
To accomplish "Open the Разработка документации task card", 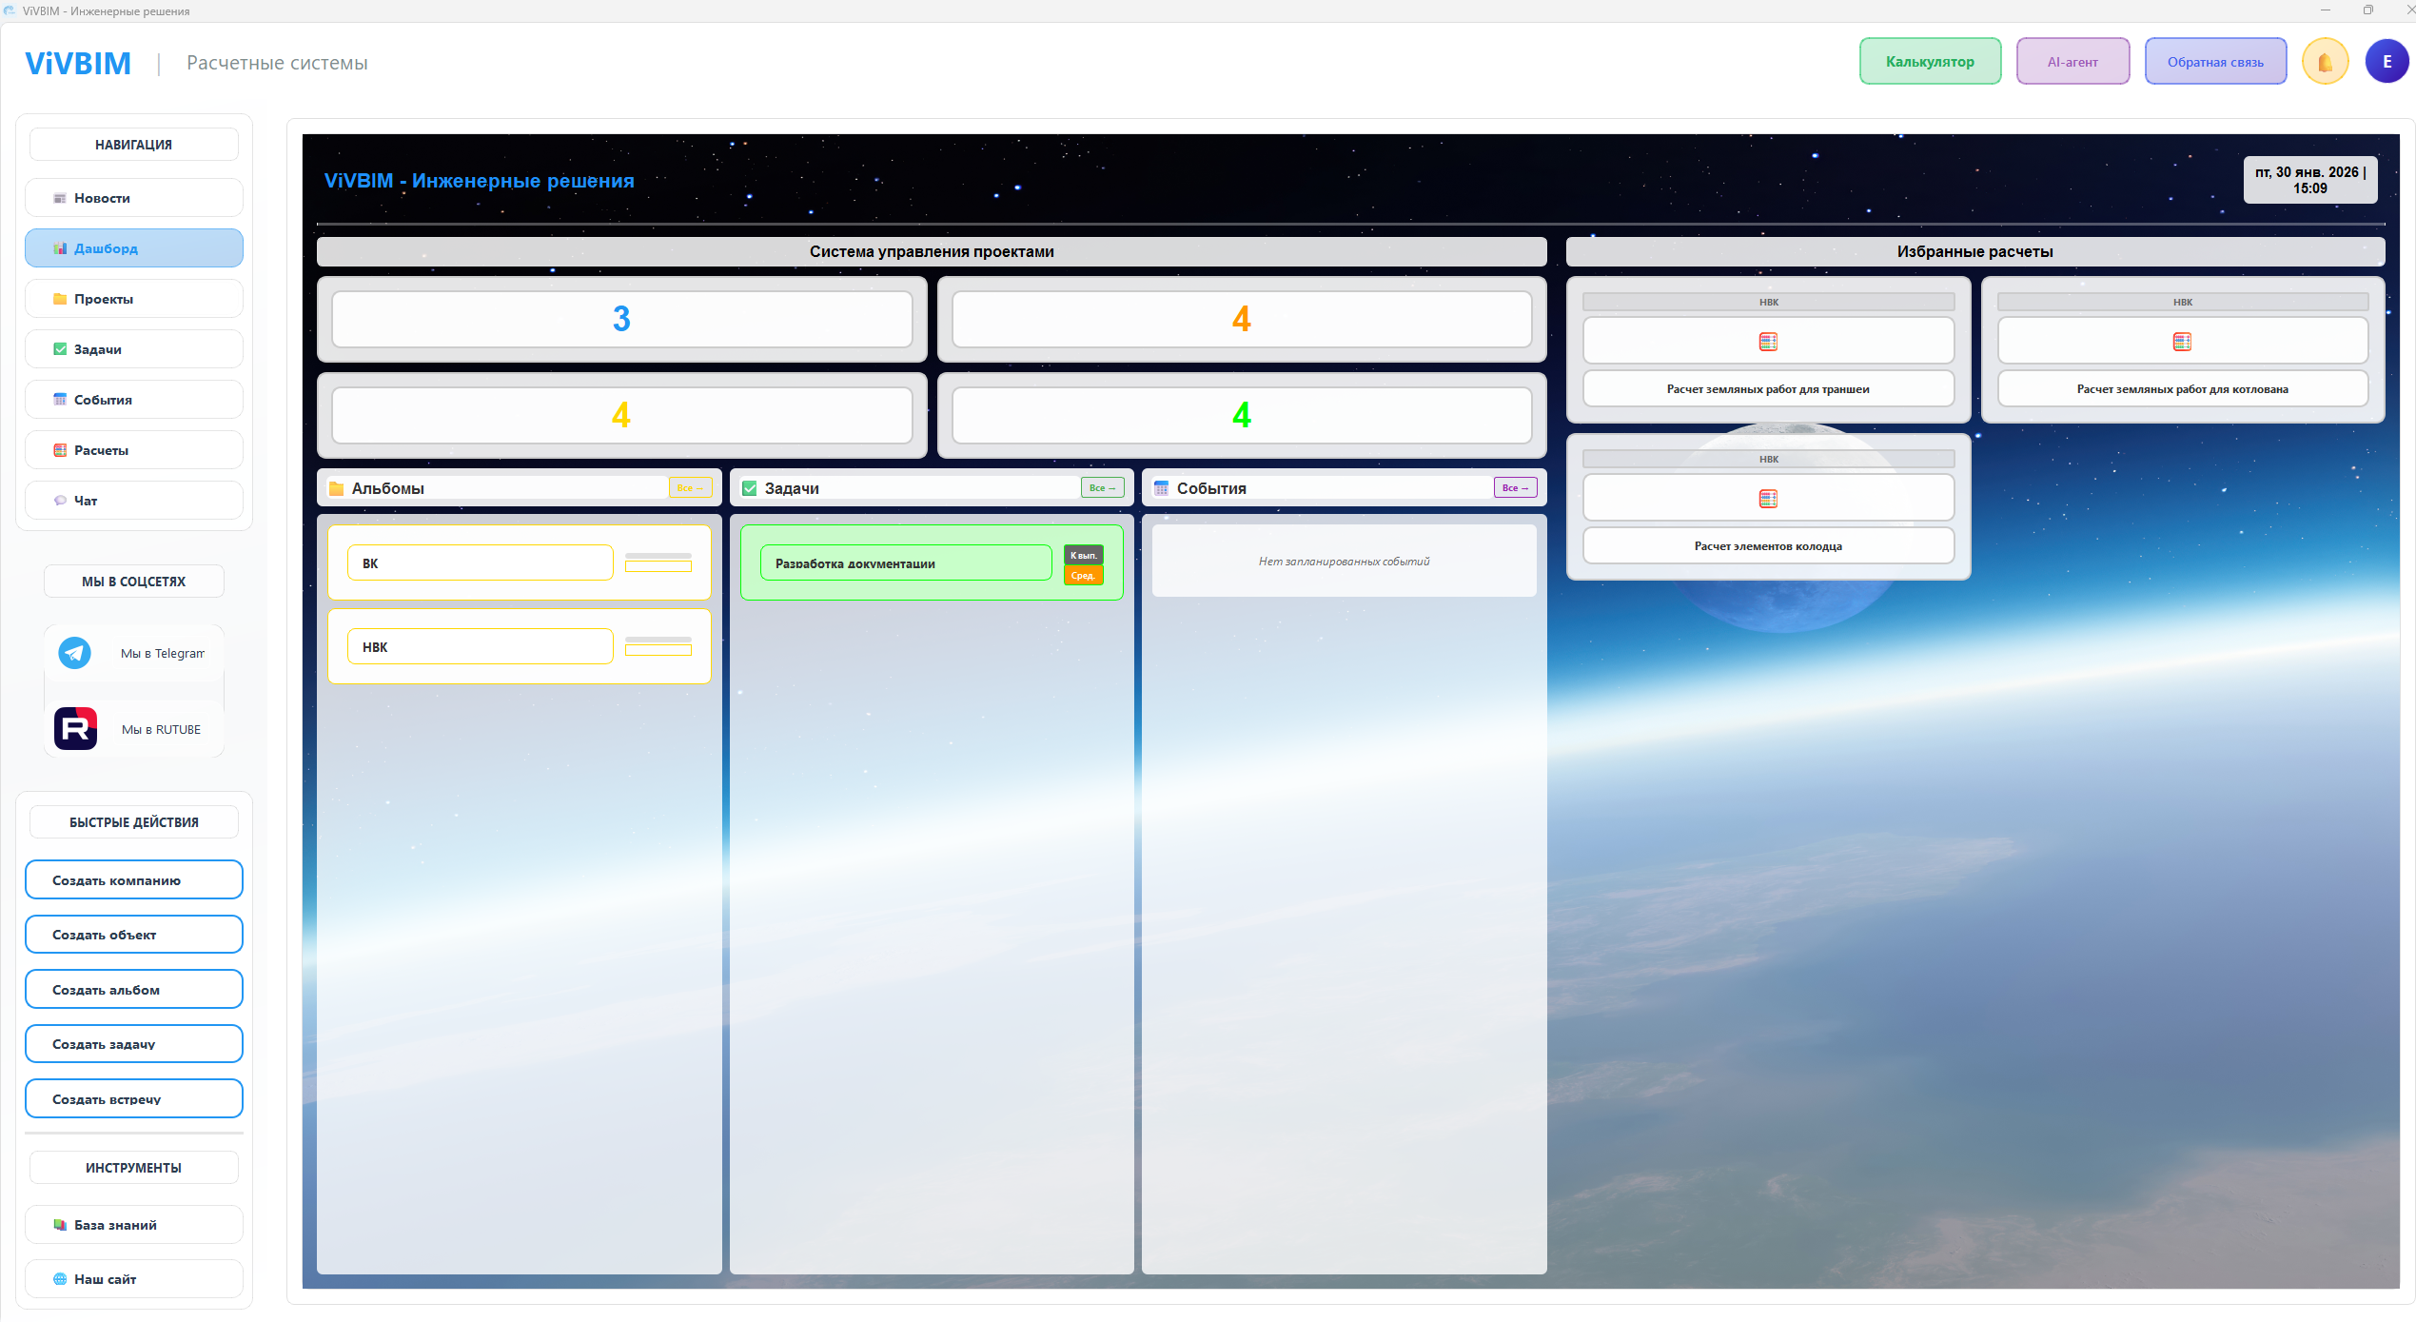I will pyautogui.click(x=905, y=563).
